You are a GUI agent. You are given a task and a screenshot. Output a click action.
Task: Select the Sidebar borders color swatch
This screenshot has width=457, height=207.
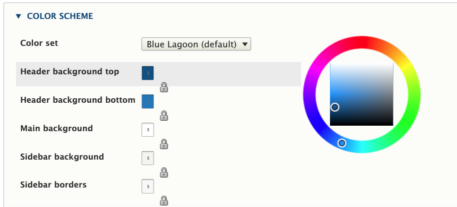click(148, 187)
